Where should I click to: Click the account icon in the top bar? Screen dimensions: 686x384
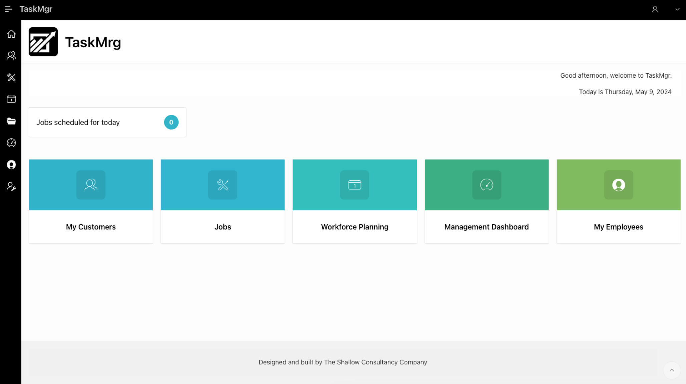click(x=655, y=9)
